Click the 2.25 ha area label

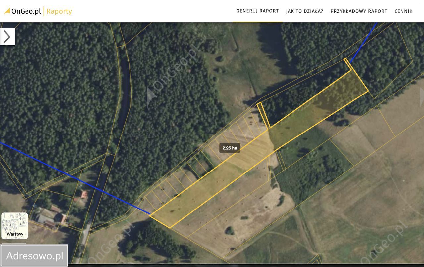click(x=230, y=148)
